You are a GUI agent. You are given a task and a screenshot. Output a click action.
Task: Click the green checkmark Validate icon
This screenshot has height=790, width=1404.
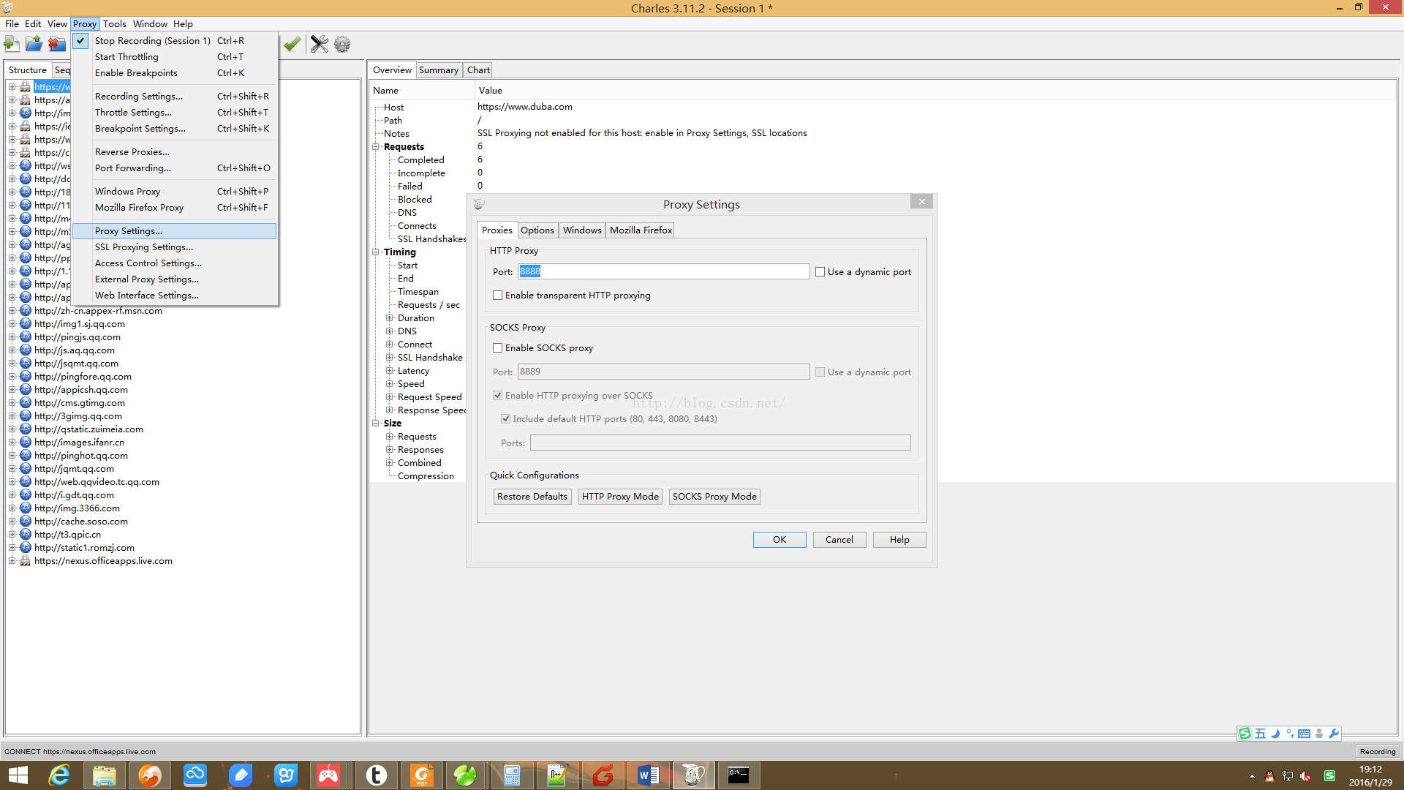pyautogui.click(x=292, y=44)
